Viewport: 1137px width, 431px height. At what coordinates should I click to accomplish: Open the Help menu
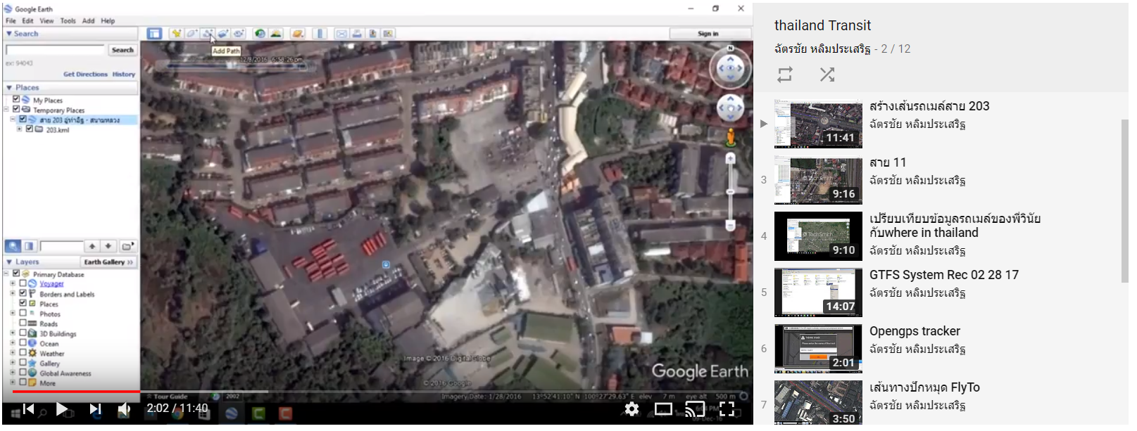[108, 20]
